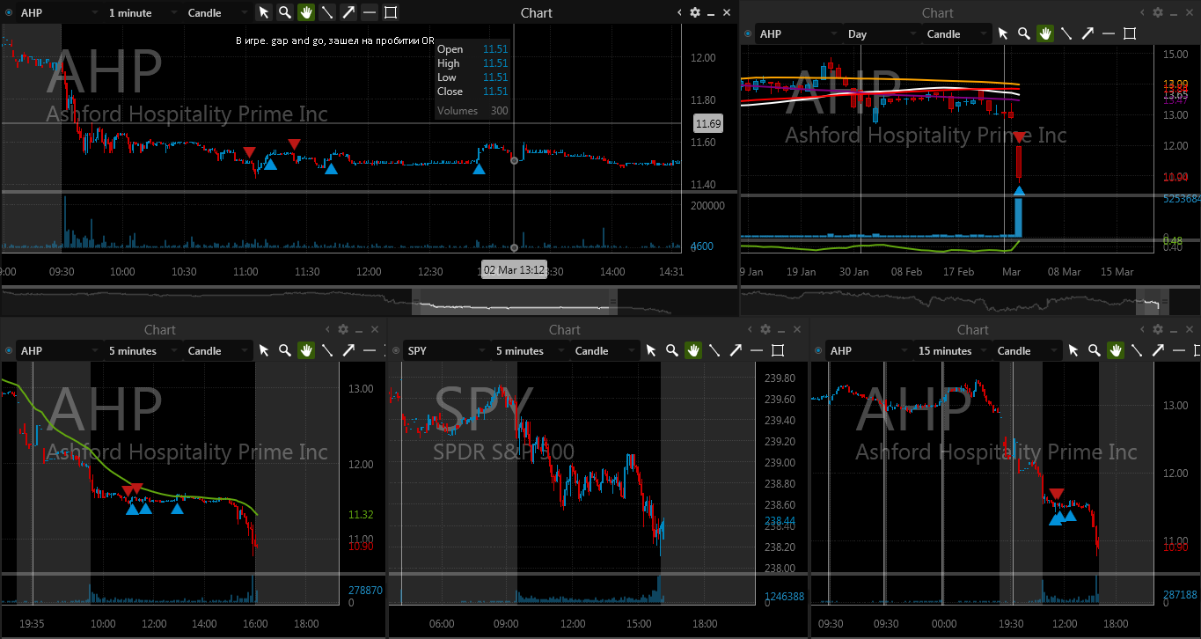Toggle the hand pan tool in the Day chart

pyautogui.click(x=1045, y=33)
